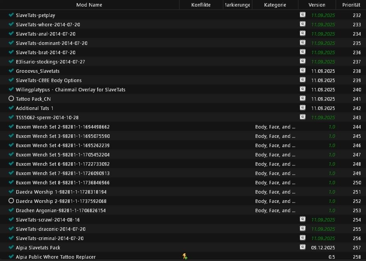
Task: Sort by Version column header
Action: [317, 5]
